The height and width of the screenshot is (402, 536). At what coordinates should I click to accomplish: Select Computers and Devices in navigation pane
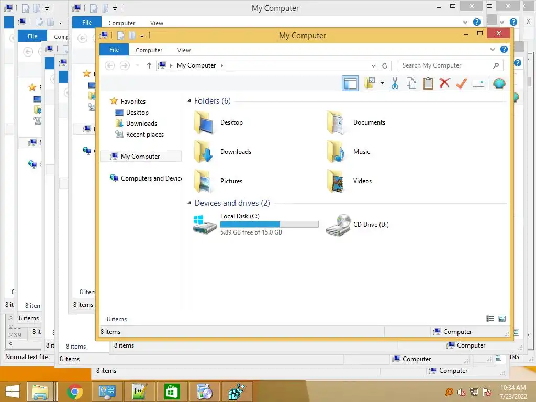[x=146, y=178]
